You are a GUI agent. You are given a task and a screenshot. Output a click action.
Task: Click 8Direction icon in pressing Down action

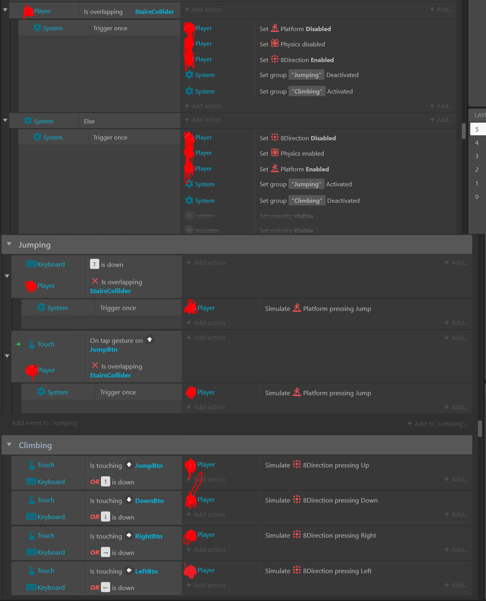pyautogui.click(x=297, y=499)
